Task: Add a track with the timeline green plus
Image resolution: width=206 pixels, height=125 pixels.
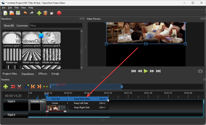Action: pos(6,87)
